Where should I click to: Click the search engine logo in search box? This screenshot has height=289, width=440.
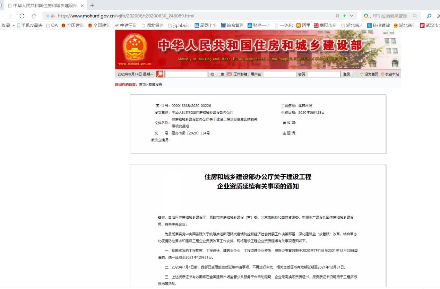[x=366, y=16]
